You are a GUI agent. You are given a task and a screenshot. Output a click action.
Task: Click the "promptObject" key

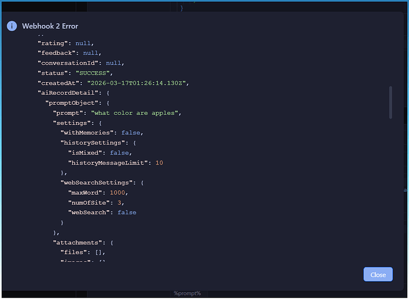[x=71, y=103]
